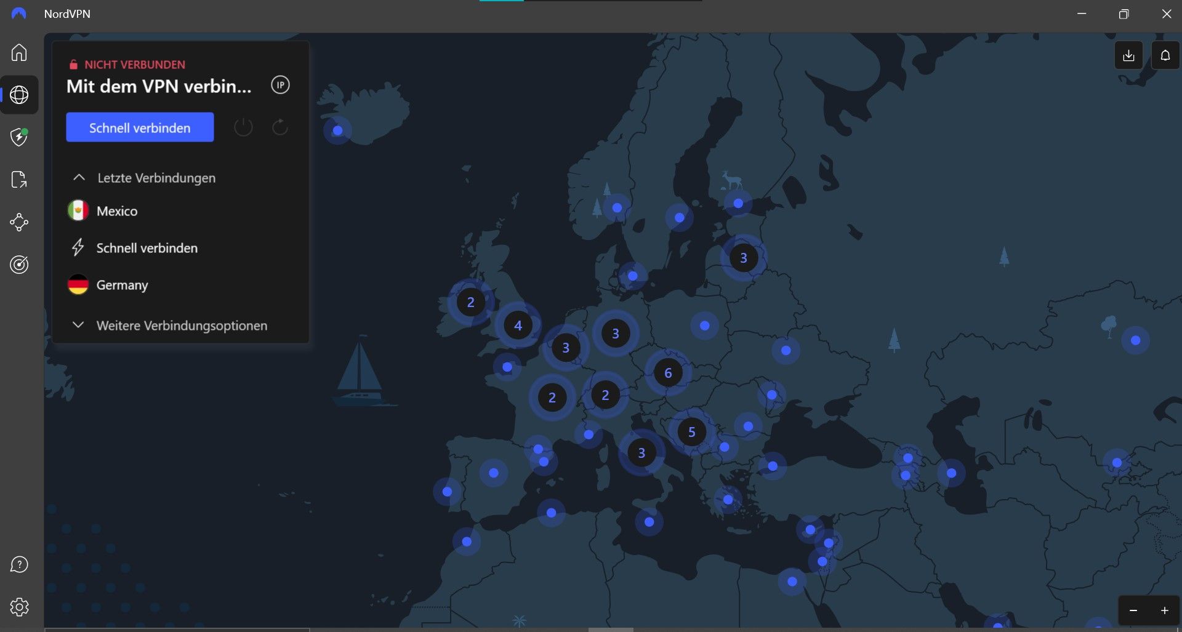Go to the Home screen
1182x632 pixels.
coord(20,52)
